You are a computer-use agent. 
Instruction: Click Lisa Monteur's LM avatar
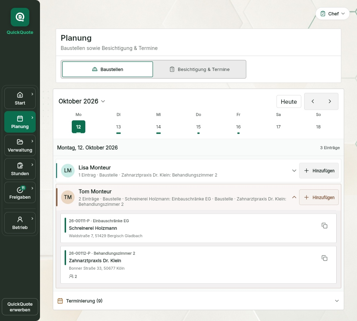(x=68, y=170)
